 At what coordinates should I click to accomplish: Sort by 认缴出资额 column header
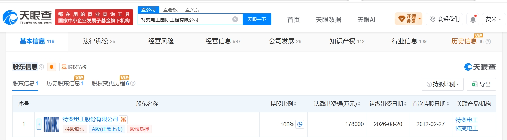pyautogui.click(x=337, y=104)
